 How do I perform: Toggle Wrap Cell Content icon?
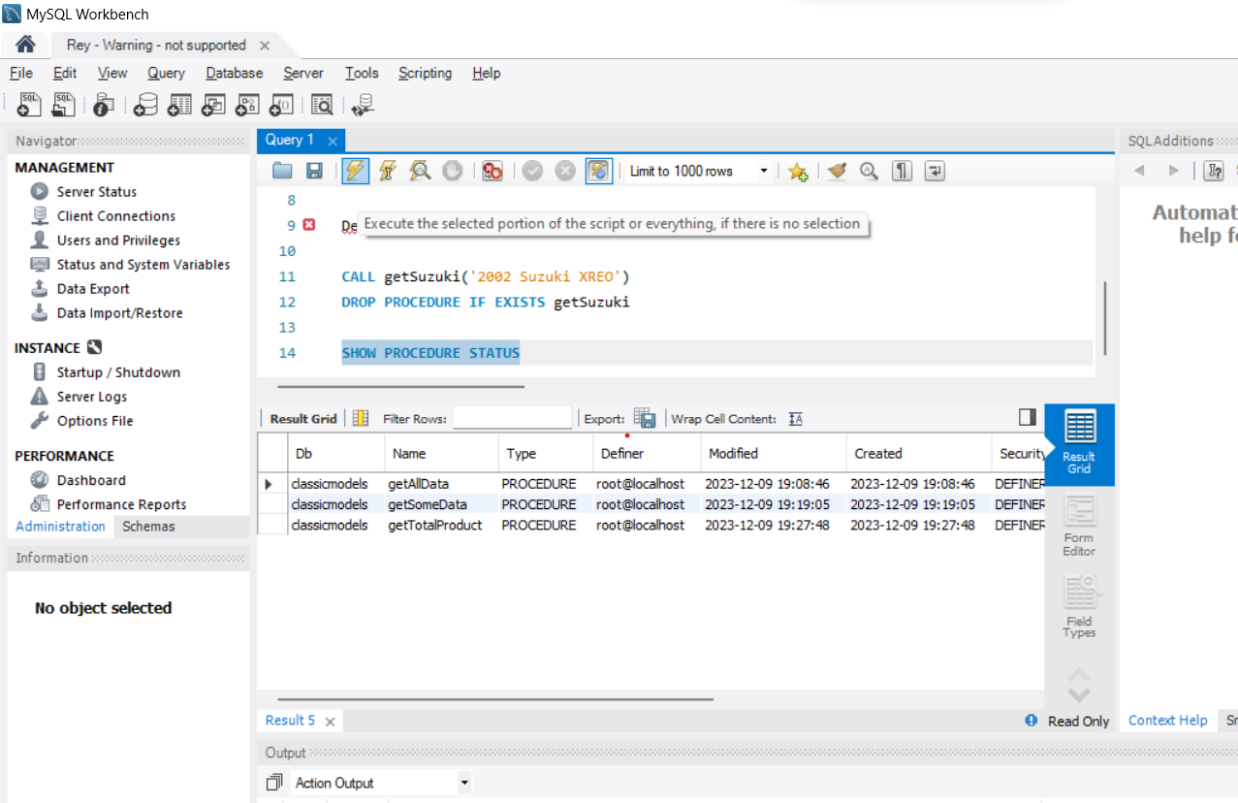796,419
